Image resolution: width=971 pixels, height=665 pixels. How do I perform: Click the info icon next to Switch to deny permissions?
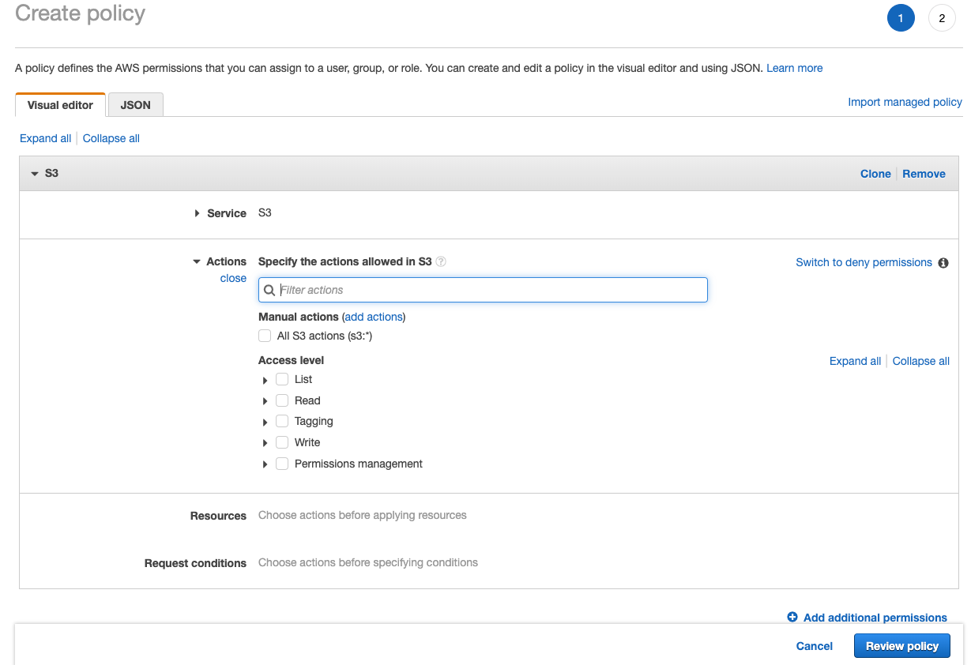[x=943, y=263]
